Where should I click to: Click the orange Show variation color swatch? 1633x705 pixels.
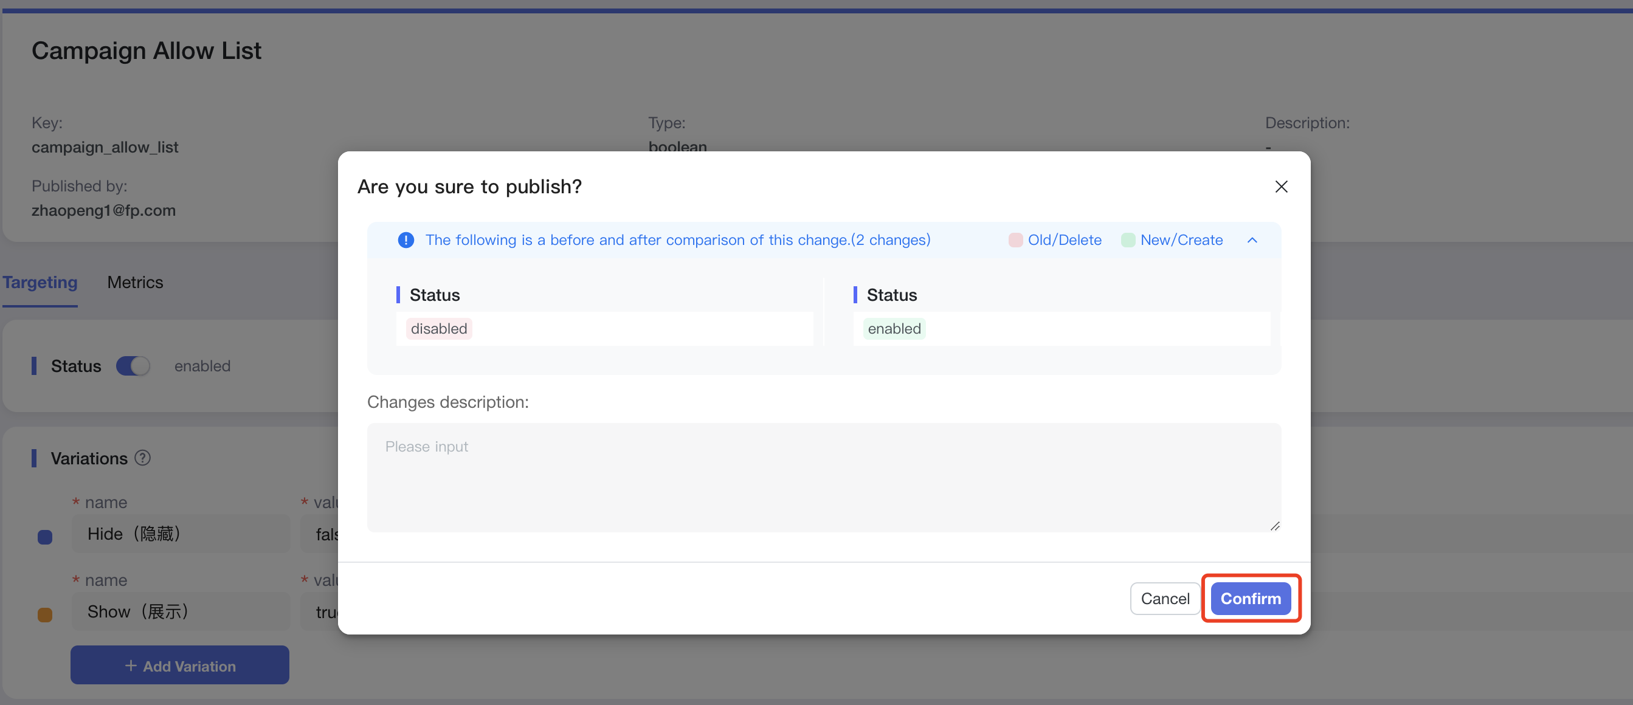45,614
